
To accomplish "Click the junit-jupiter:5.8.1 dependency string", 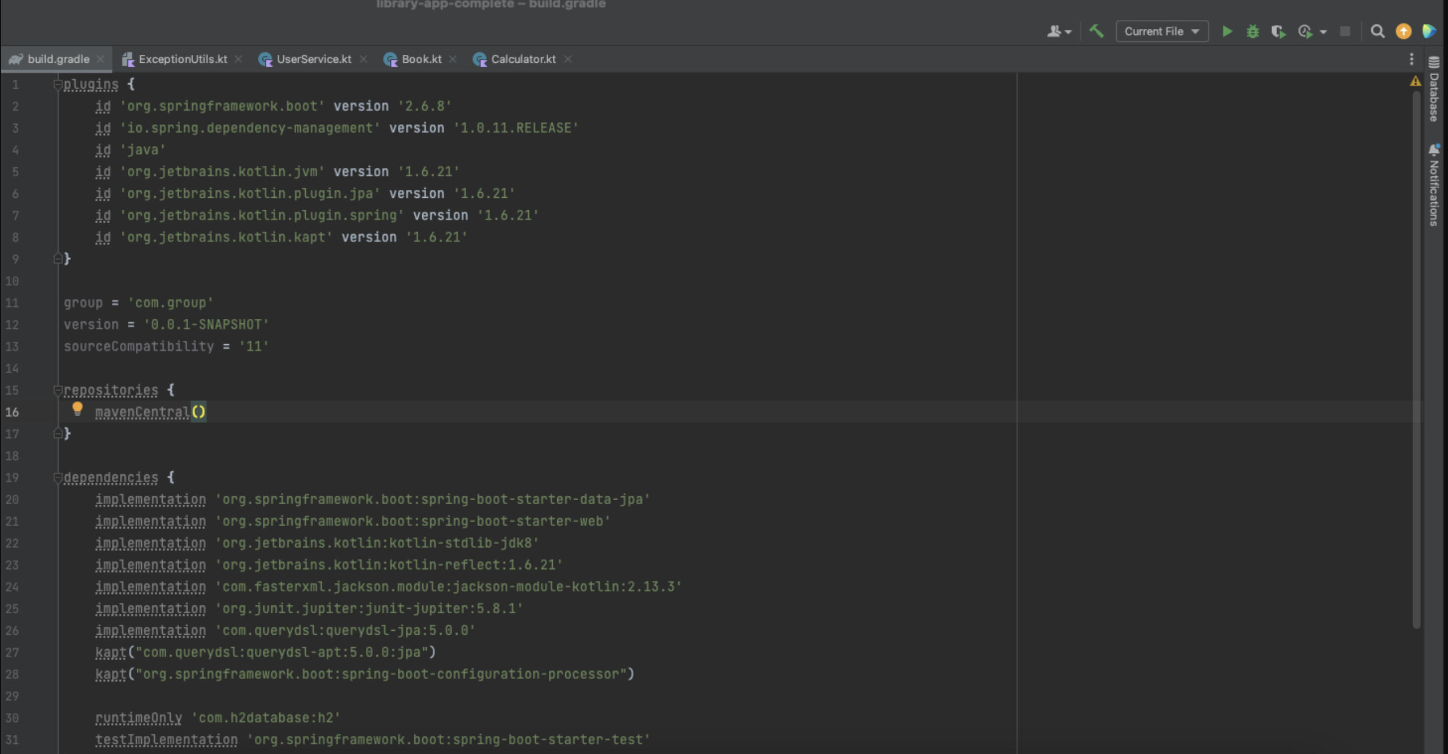I will point(369,609).
